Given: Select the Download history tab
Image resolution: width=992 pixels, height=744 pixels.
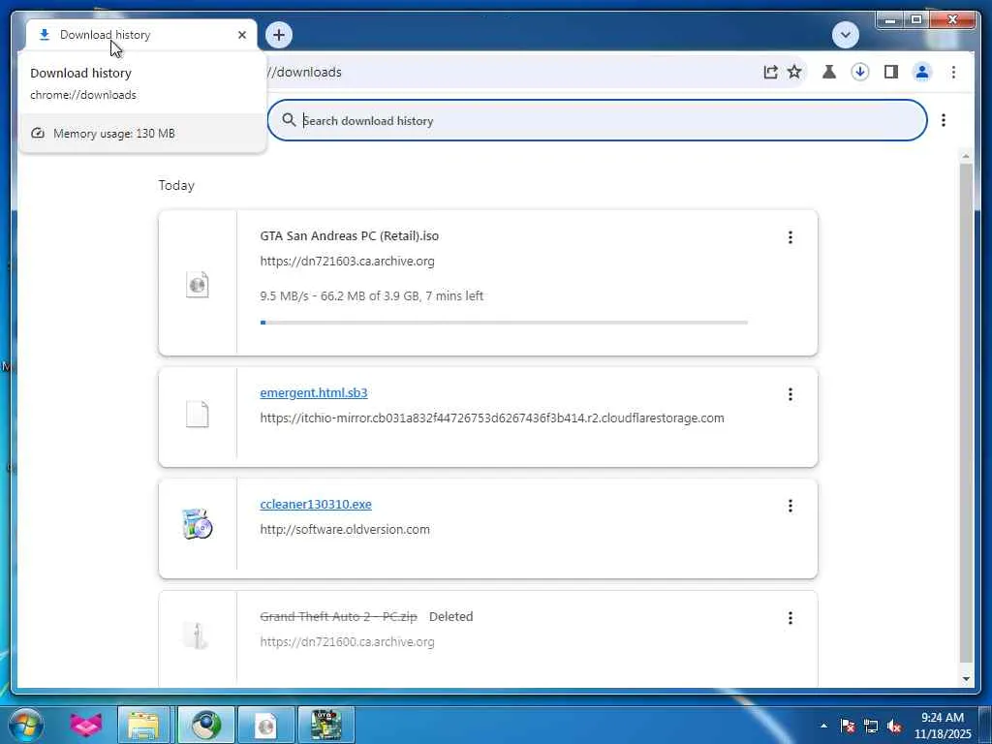Looking at the screenshot, I should [141, 35].
